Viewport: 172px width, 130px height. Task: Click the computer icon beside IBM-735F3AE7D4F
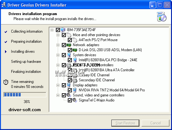point(63,30)
